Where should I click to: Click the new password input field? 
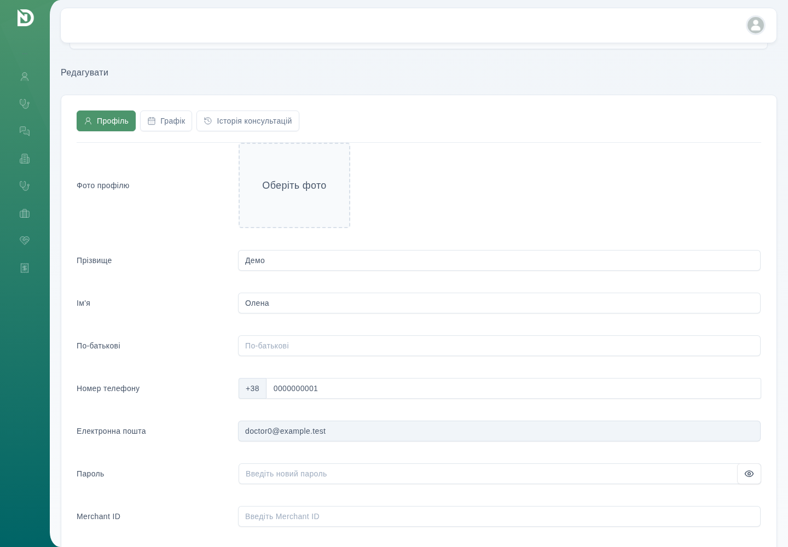click(488, 474)
